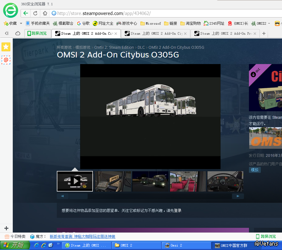Open 手机收藏夹 bookmark

[x=38, y=23]
